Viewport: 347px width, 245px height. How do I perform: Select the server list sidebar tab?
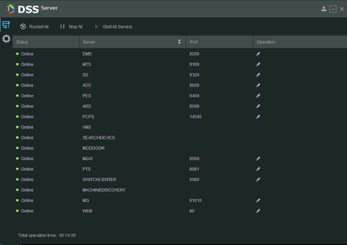click(6, 25)
